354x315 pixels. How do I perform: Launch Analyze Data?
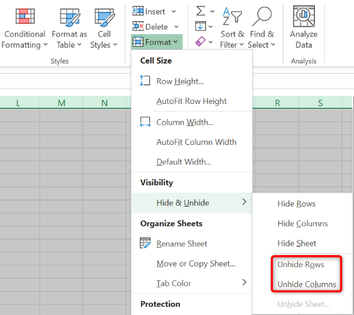304,27
